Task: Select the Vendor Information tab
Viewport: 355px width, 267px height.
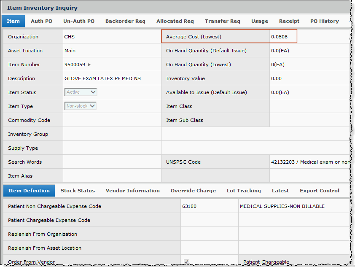Action: (132, 191)
